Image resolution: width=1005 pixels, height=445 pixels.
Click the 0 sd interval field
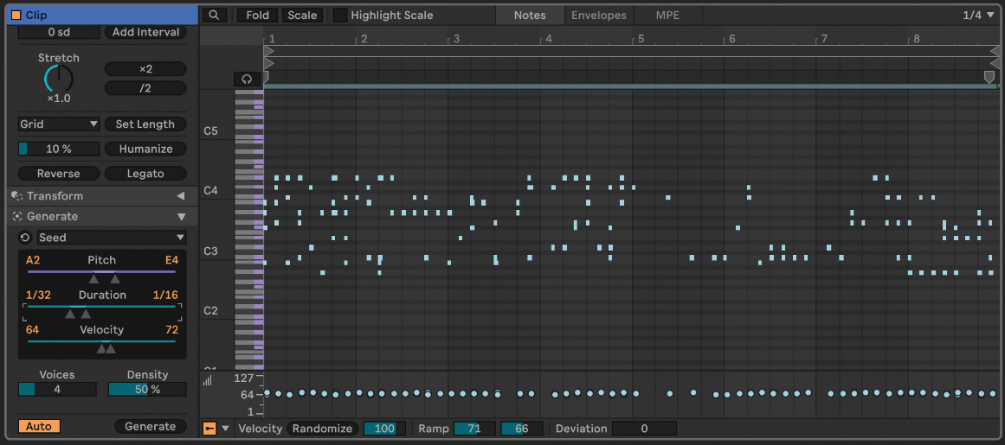[x=59, y=32]
